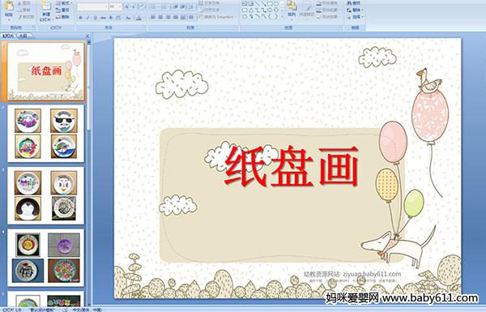
Task: Click the New Slide icon
Action: [x=46, y=6]
